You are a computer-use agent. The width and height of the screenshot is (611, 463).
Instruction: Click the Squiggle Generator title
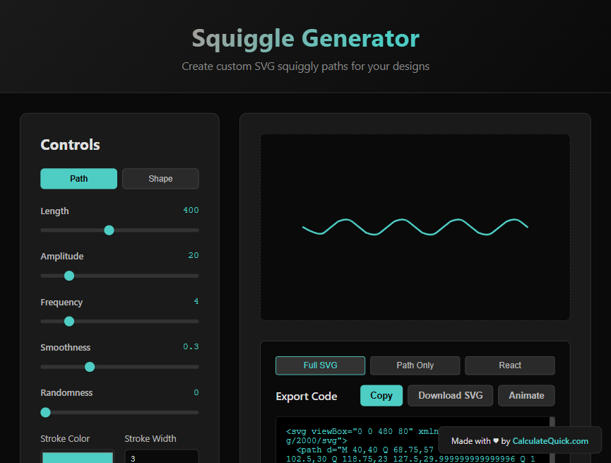(x=305, y=39)
